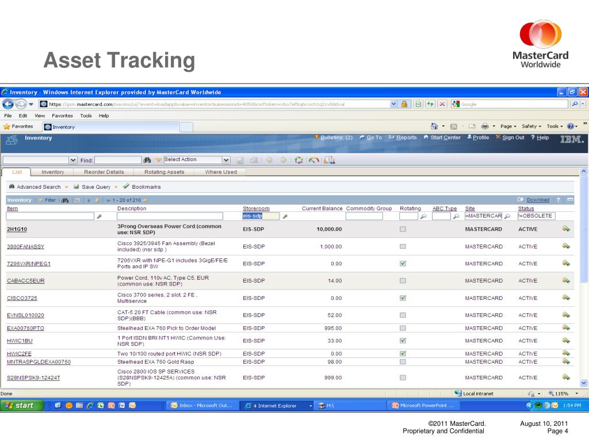Click the Print icon in IE command bar
589x442 pixels.
485,126
